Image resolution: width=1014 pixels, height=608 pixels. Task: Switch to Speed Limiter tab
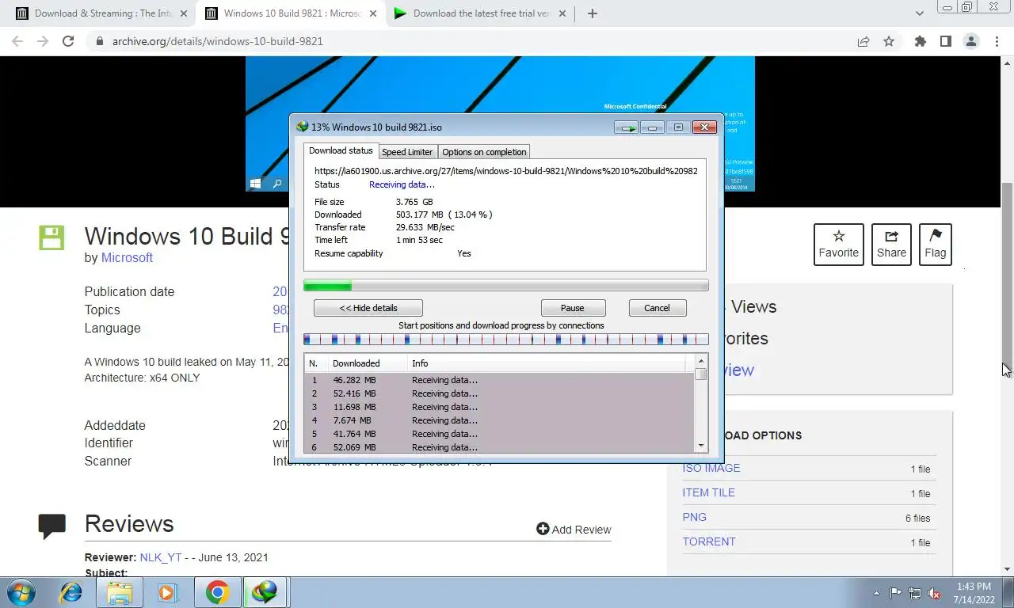(407, 152)
